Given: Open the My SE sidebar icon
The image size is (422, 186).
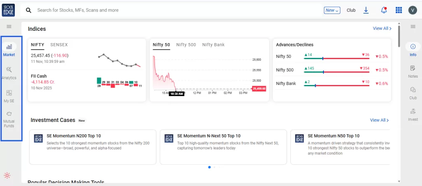Looking at the screenshot, I should pos(9,93).
